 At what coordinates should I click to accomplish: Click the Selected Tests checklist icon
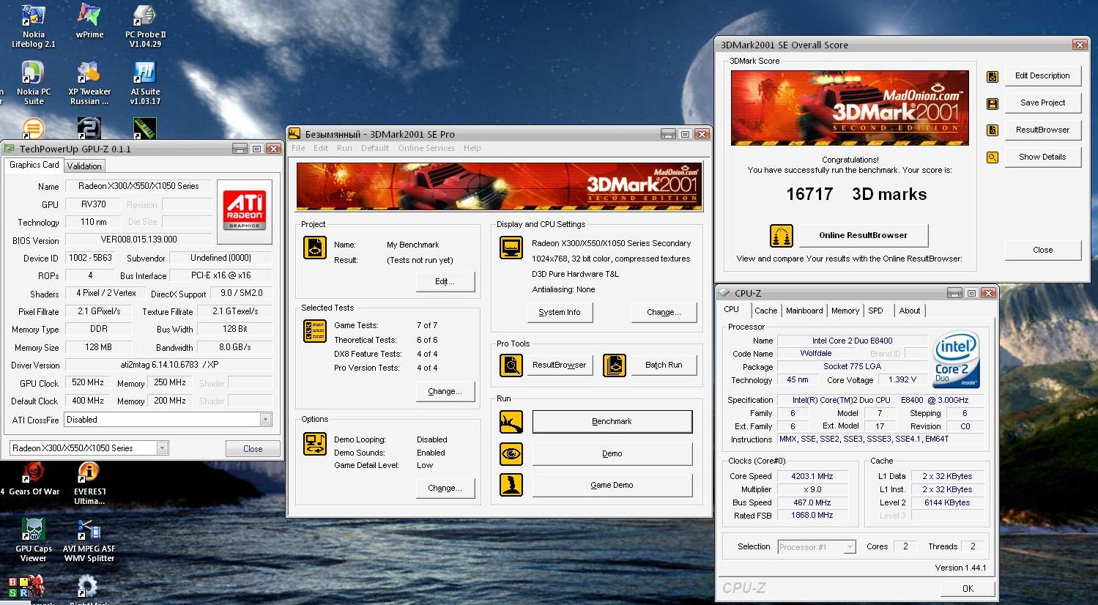point(315,331)
